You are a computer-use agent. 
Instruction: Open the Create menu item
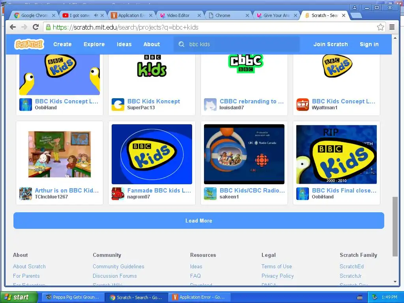click(62, 44)
